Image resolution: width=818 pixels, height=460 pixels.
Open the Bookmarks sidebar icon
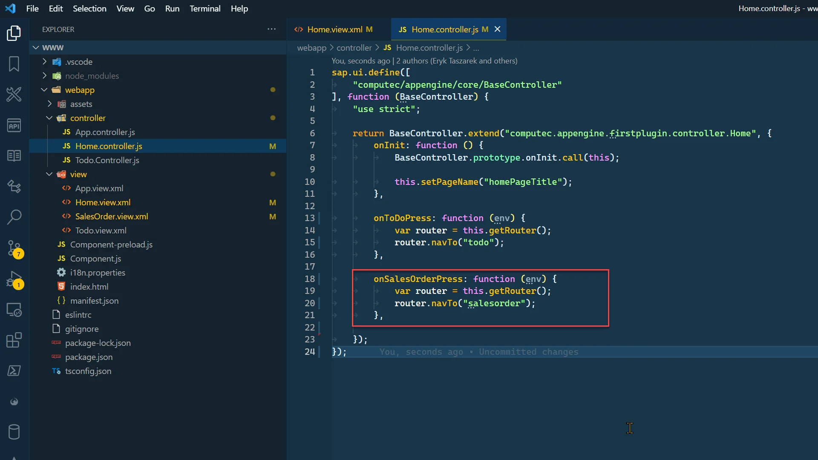14,64
